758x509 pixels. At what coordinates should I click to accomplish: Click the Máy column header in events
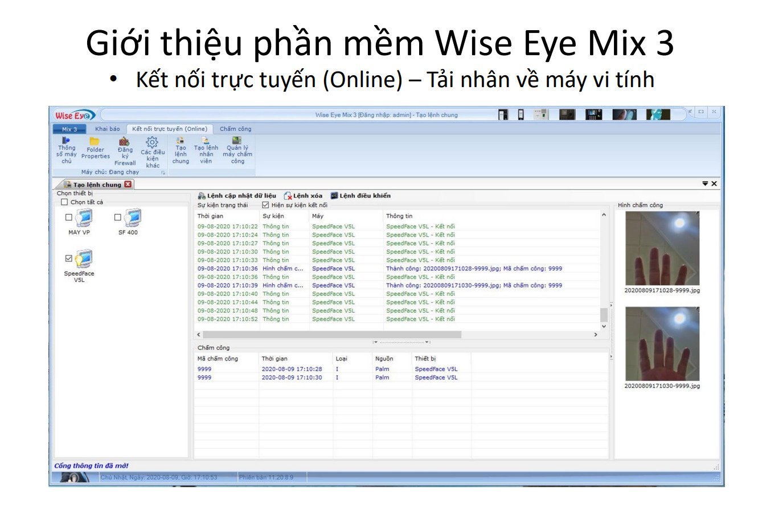[x=346, y=216]
